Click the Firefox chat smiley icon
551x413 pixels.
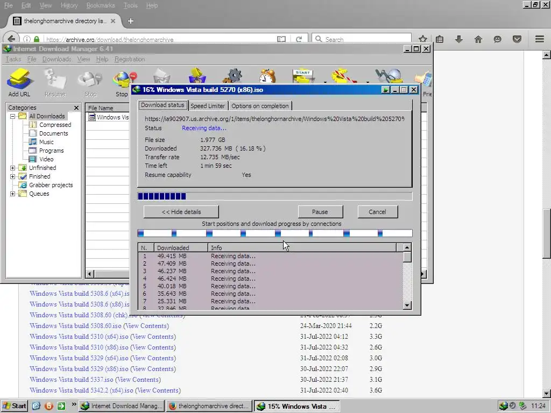click(x=497, y=39)
